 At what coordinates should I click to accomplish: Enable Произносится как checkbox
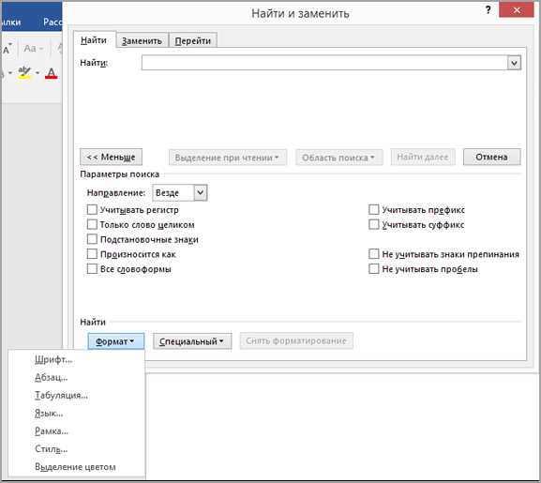pyautogui.click(x=92, y=254)
